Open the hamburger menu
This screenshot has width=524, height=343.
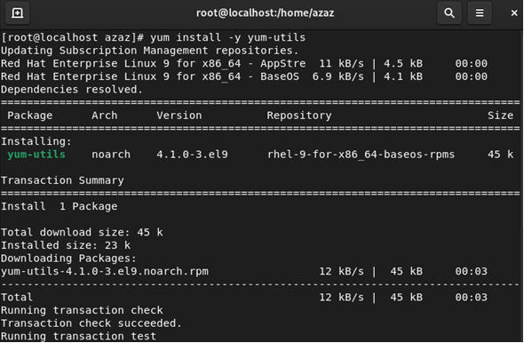pos(480,13)
